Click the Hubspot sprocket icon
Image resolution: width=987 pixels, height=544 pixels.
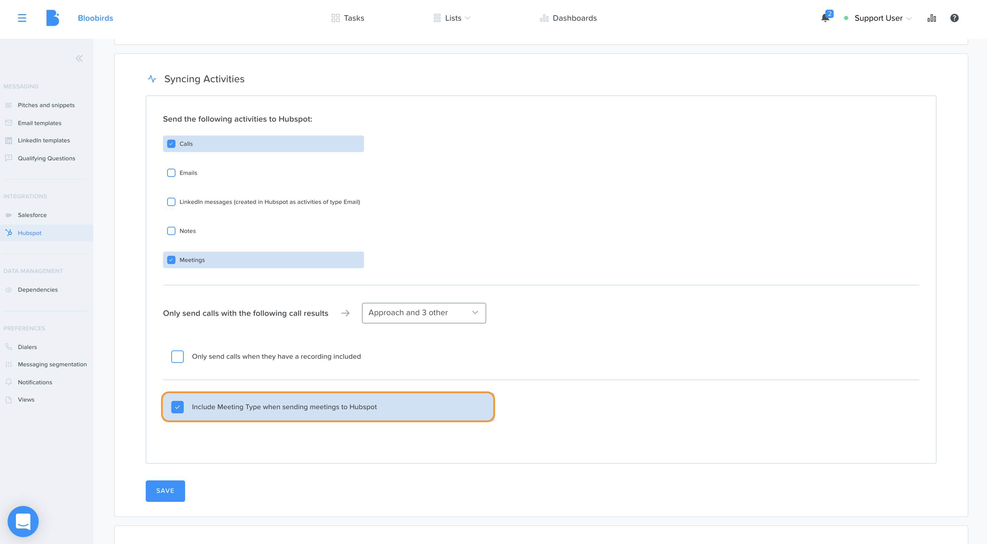(x=8, y=233)
